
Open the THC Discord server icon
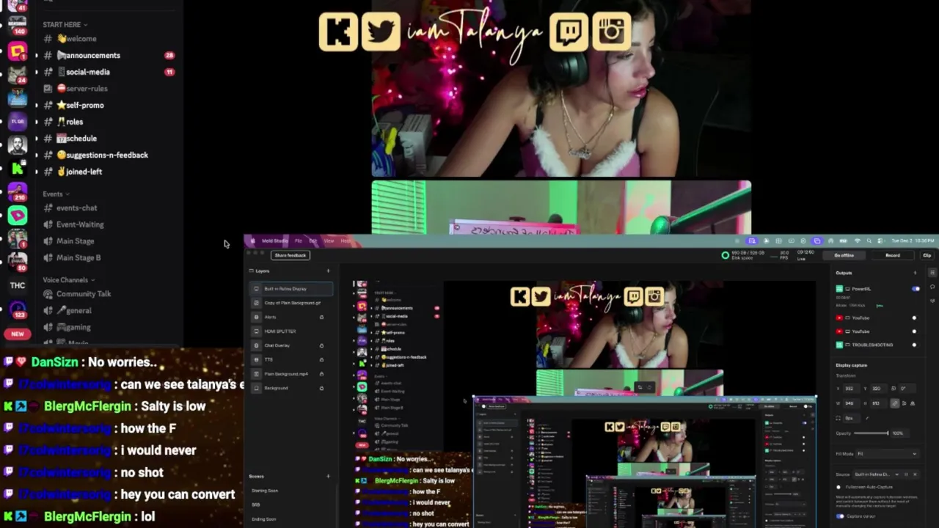point(18,285)
